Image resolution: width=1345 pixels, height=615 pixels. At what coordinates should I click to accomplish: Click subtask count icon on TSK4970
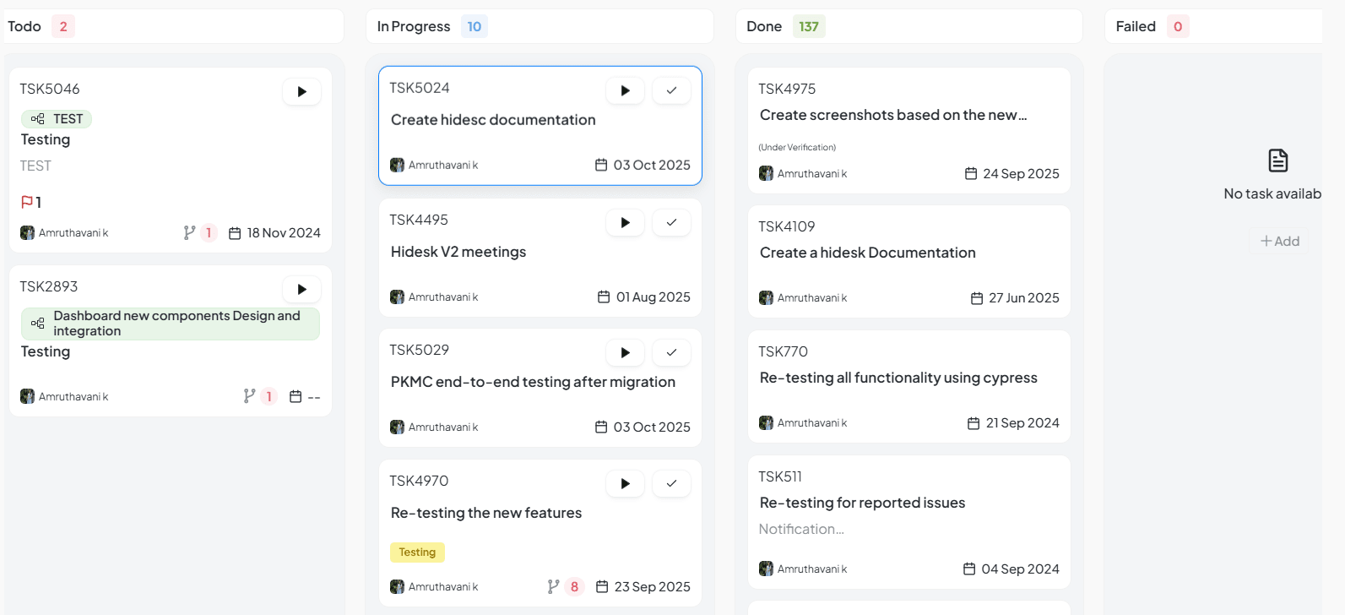tap(554, 586)
